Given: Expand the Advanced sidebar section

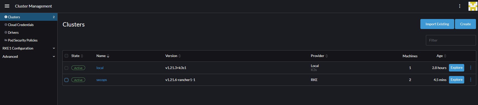Looking at the screenshot, I should pyautogui.click(x=29, y=56).
